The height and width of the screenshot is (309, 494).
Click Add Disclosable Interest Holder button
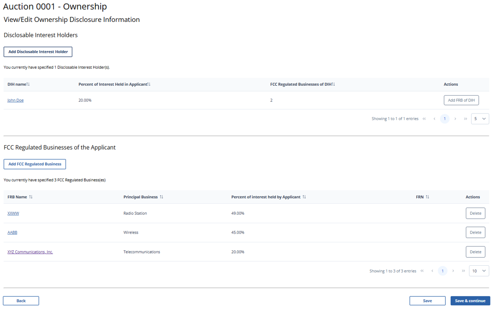point(38,52)
